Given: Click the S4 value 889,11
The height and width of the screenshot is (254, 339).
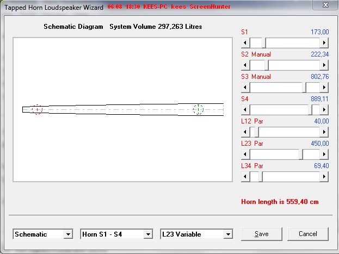Looking at the screenshot, I should coord(320,99).
